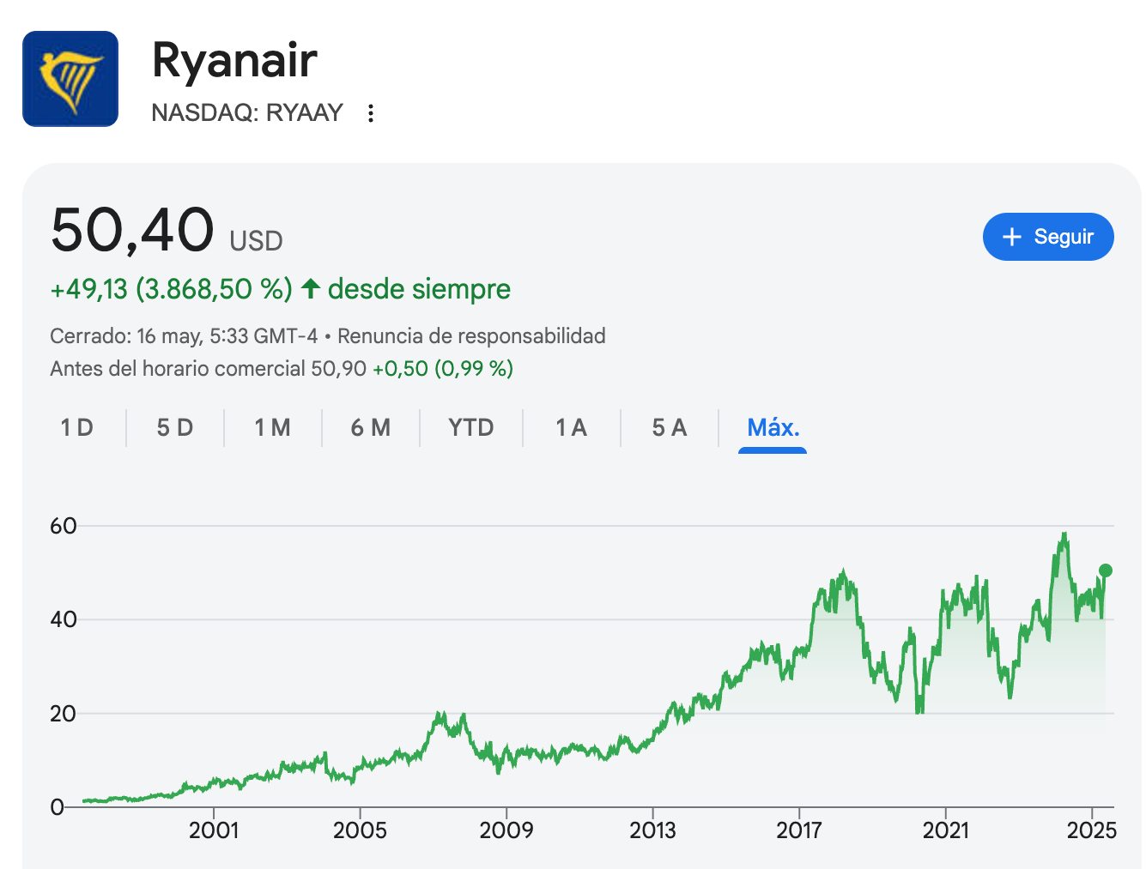
Task: Select the Máx. range tab
Action: tap(773, 427)
